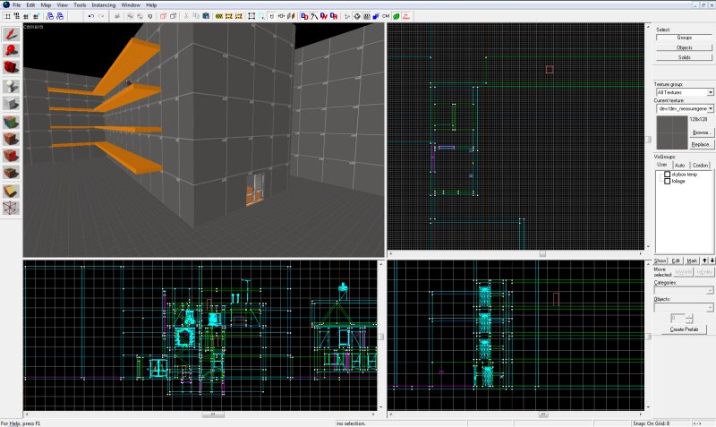Click the larger grid size icon
Screen dimensions: 716x427
36,16
